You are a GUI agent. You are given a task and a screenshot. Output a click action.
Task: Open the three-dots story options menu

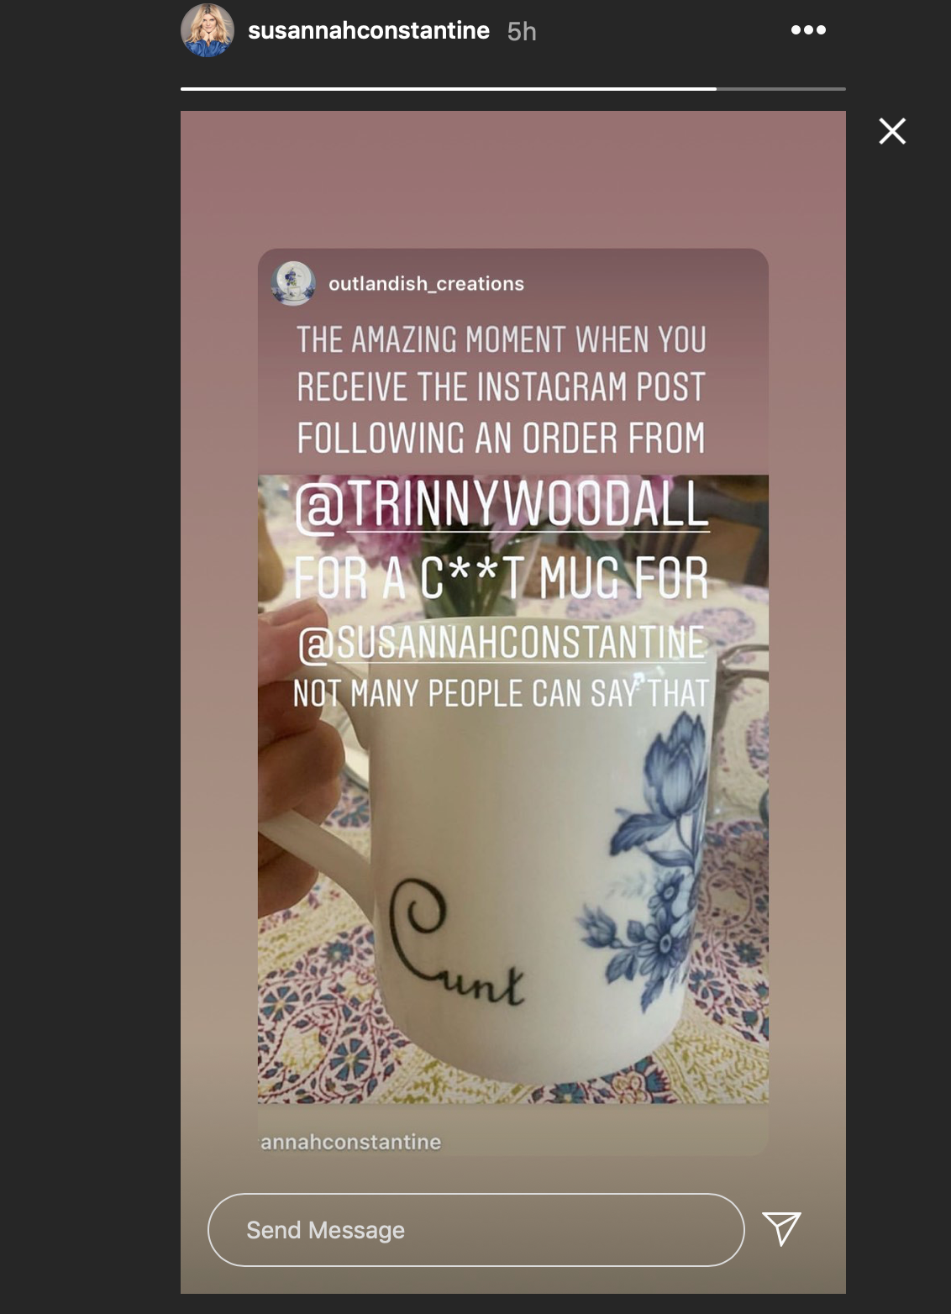(x=808, y=30)
